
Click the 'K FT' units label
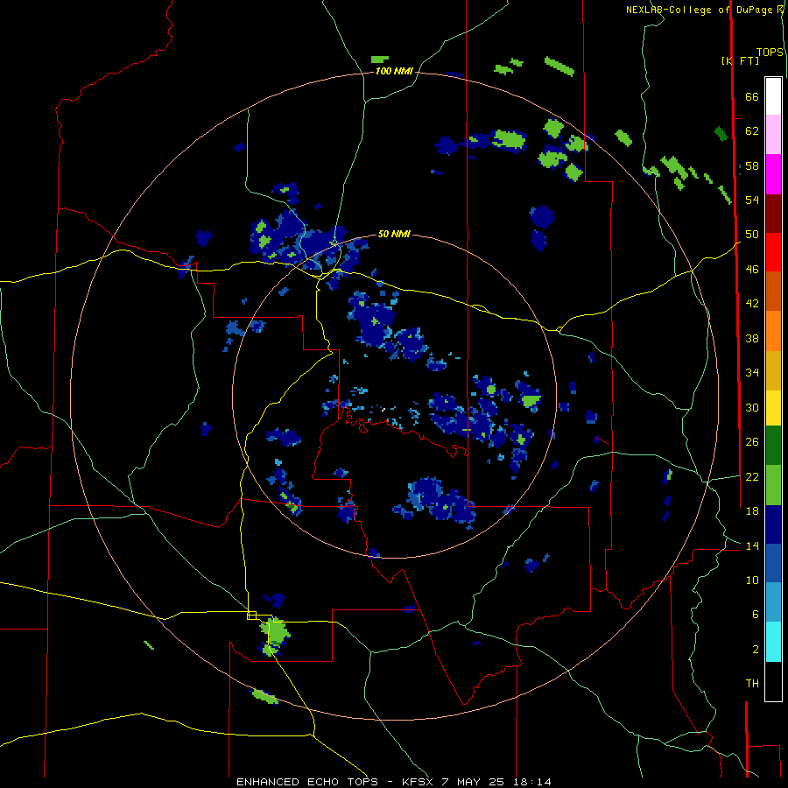click(740, 60)
